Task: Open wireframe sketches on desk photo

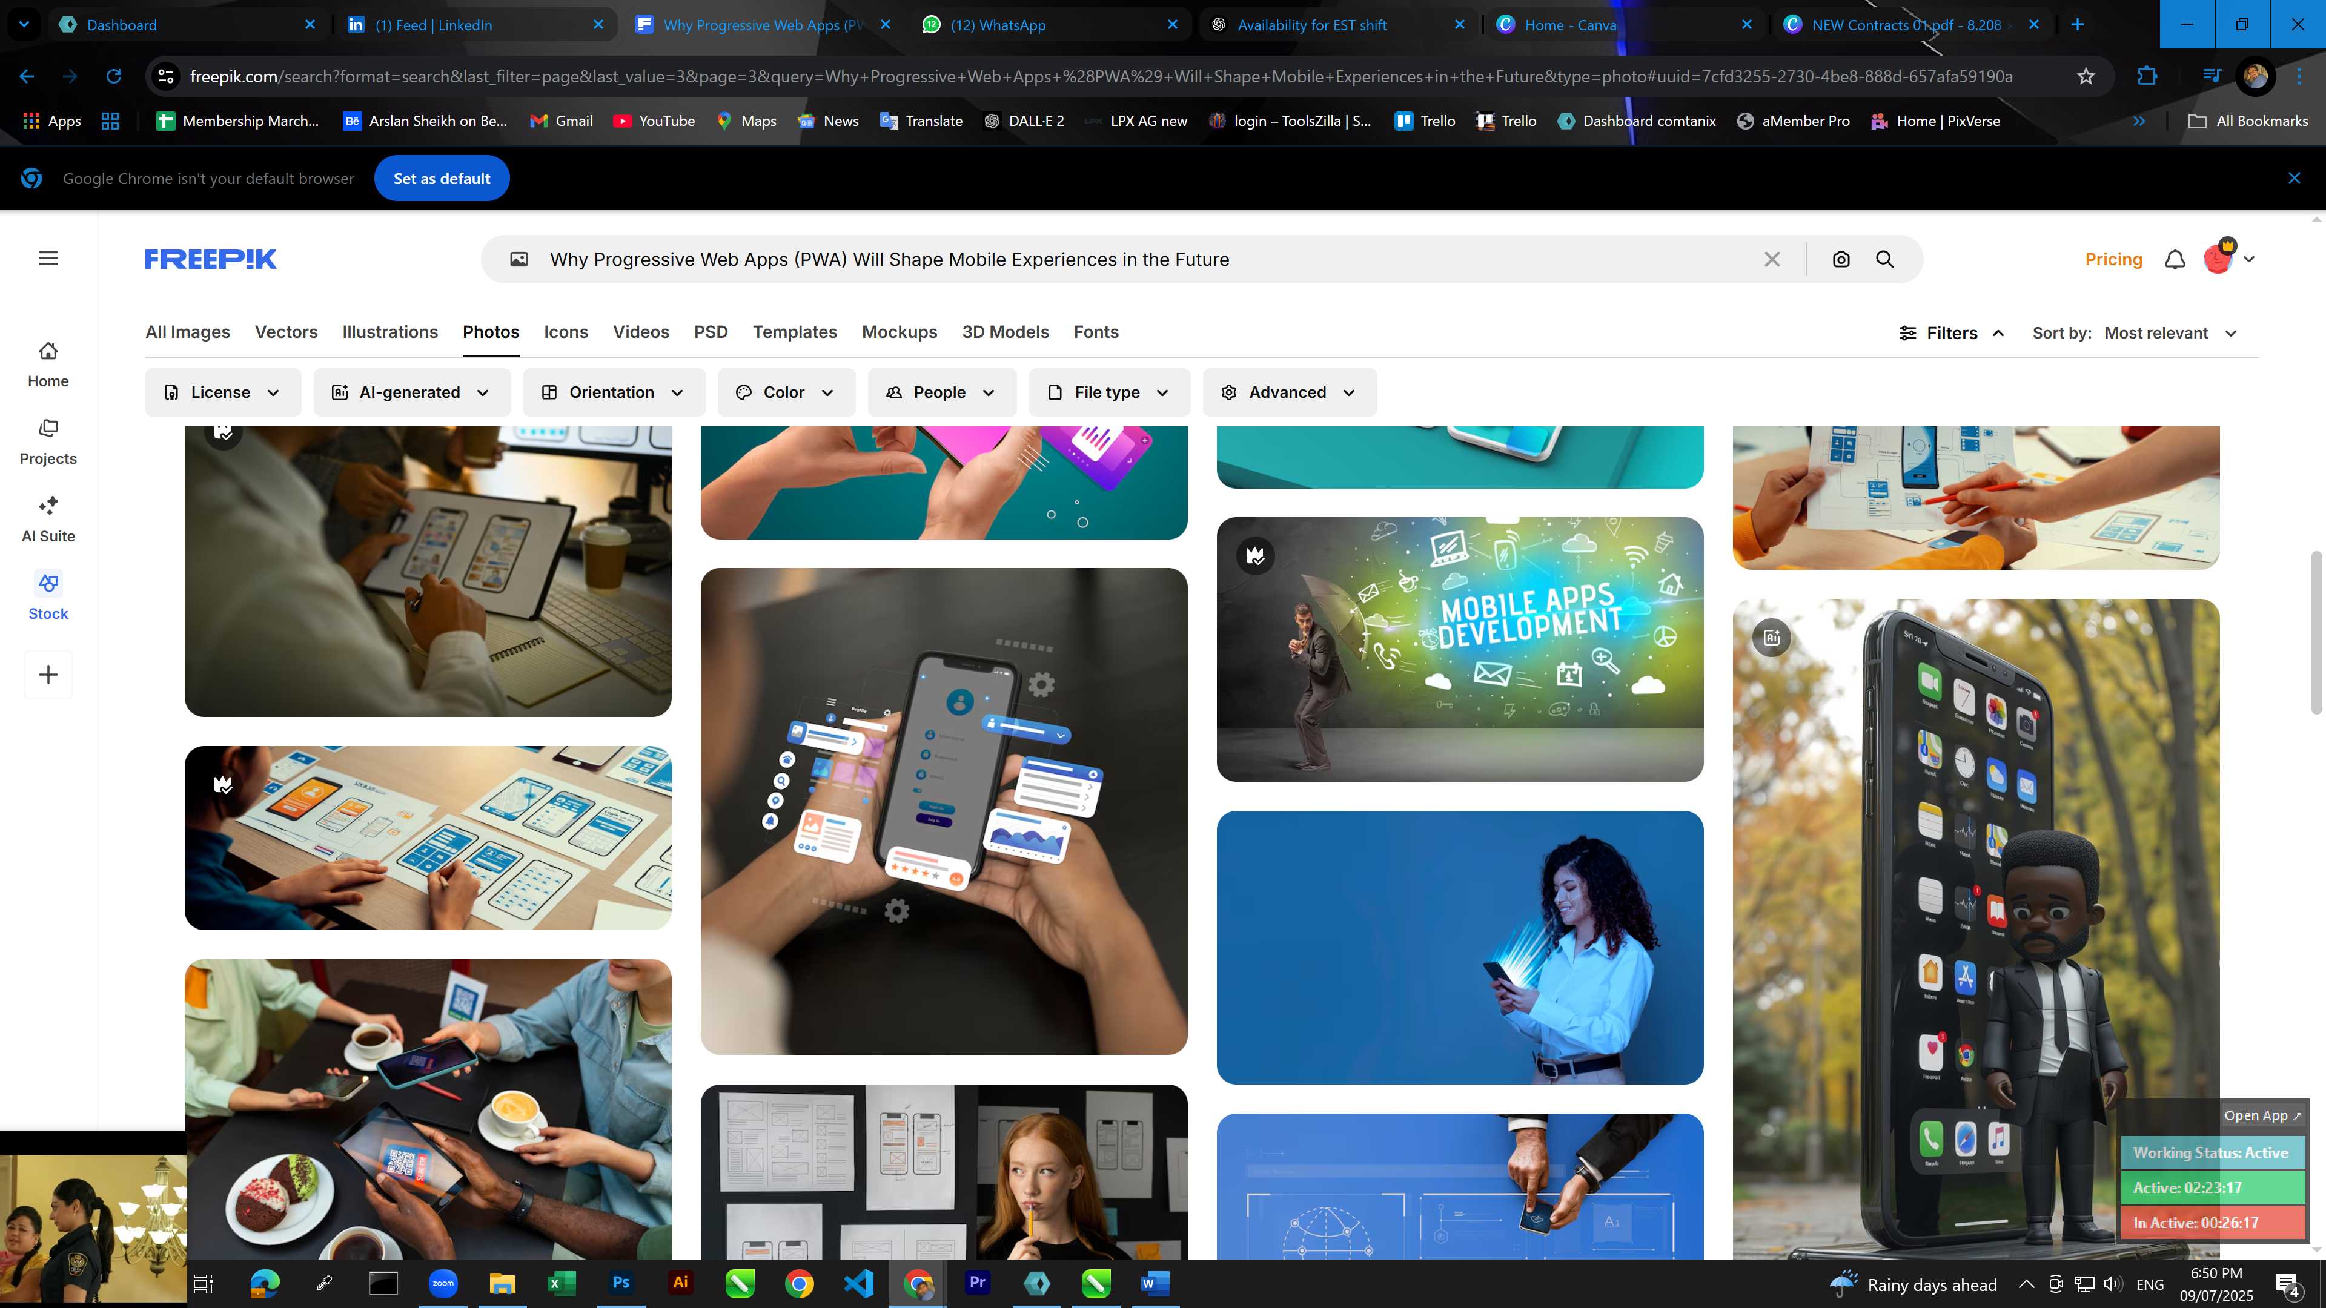Action: click(428, 837)
